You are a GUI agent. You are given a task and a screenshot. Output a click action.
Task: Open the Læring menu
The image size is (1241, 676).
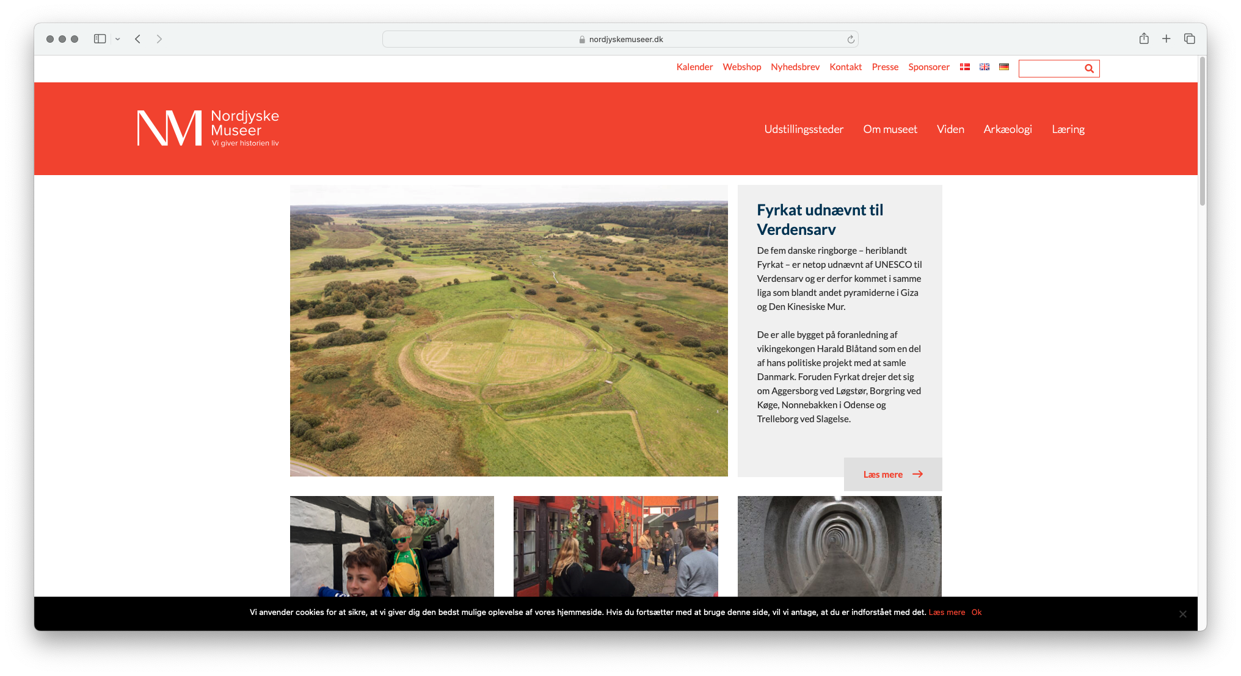coord(1068,129)
